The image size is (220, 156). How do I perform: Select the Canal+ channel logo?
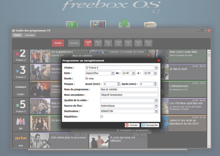(21, 89)
